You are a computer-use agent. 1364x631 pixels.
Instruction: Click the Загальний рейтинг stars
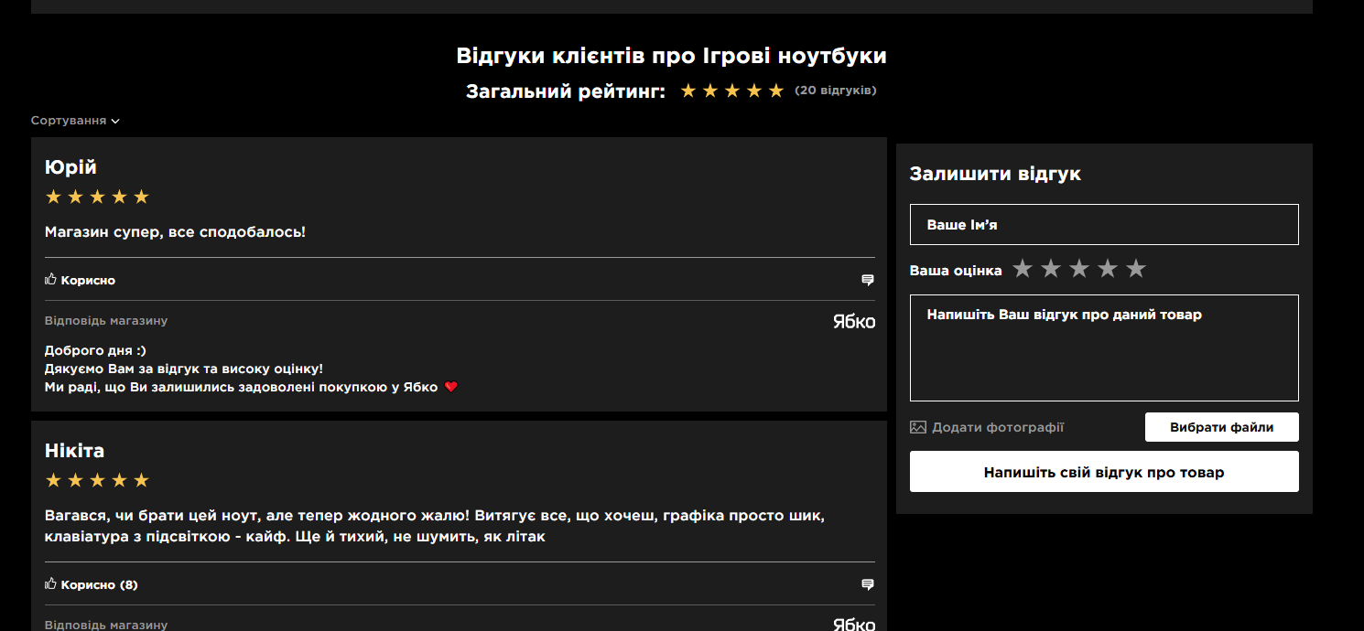coord(732,91)
